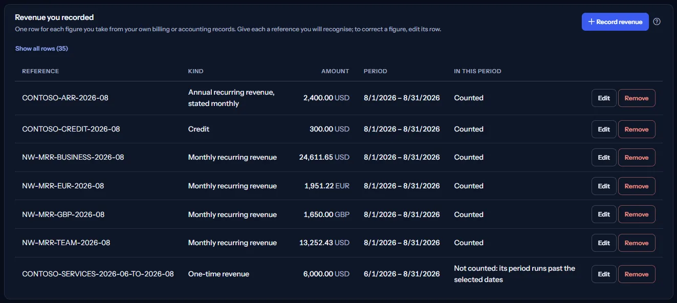Edit the NW-MRR-GBP-2026-08 row

604,214
